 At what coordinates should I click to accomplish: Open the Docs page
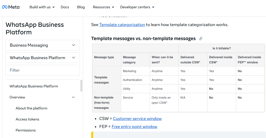65,7
